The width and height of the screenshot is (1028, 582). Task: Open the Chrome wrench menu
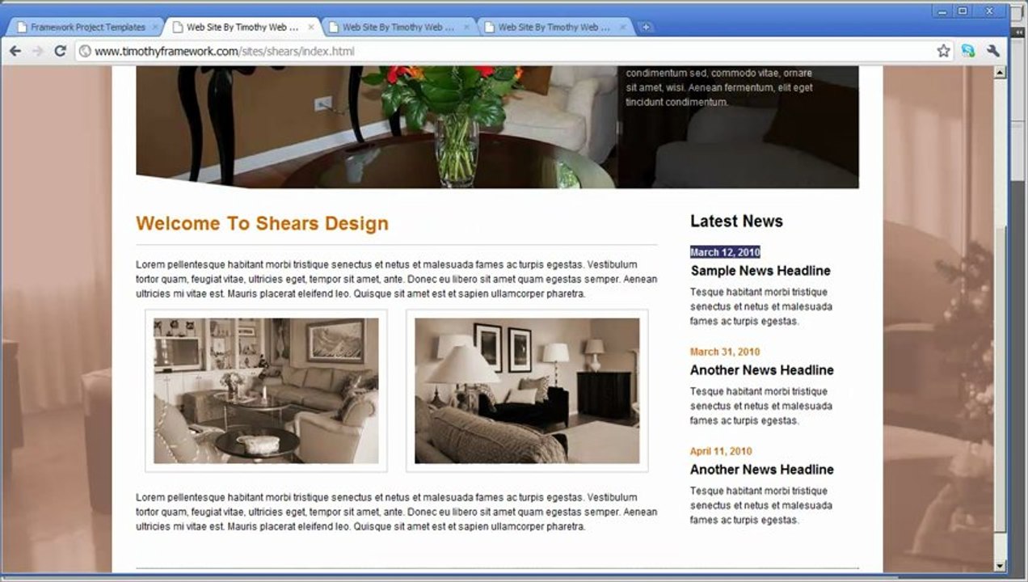pos(993,51)
